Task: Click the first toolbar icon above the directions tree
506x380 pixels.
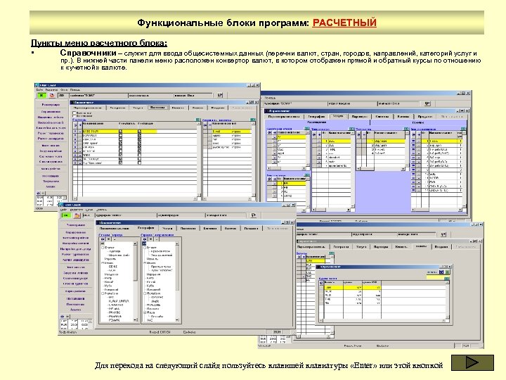Action: 145,239
